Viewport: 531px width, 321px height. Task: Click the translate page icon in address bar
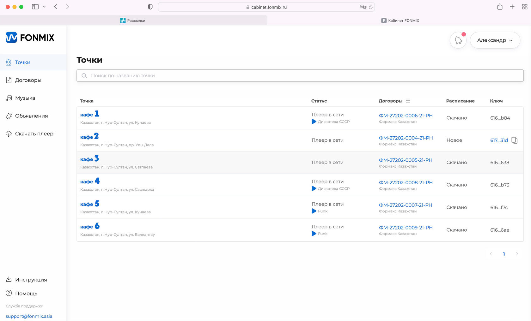click(363, 7)
